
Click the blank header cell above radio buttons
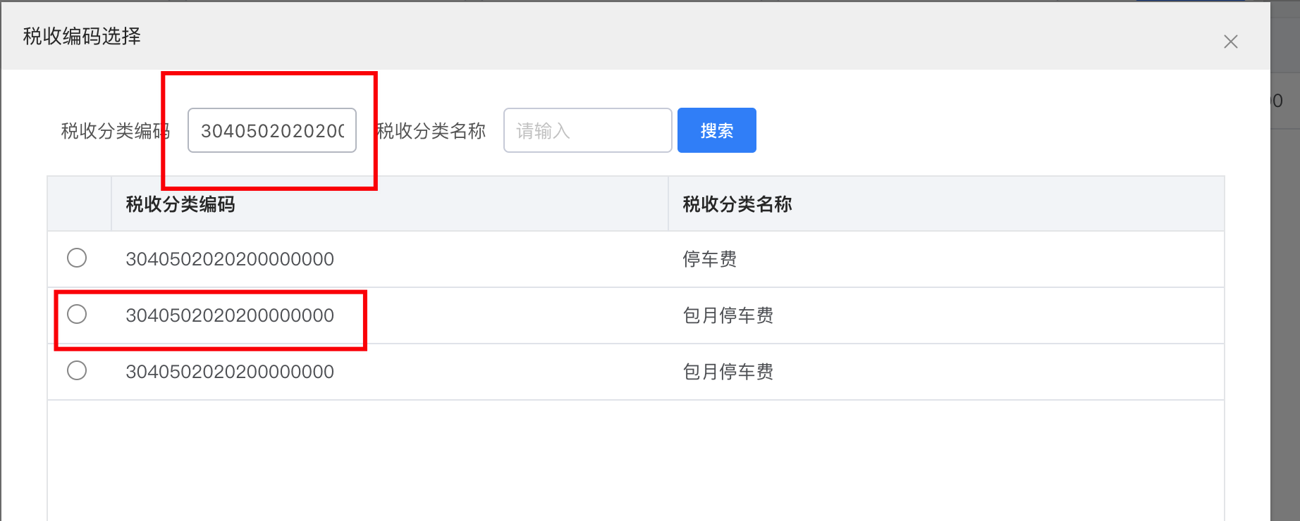(x=79, y=204)
